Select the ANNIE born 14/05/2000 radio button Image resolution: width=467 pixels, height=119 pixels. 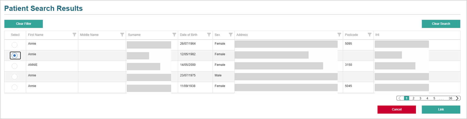[x=15, y=66]
